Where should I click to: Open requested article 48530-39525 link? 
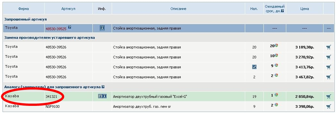(x=56, y=29)
